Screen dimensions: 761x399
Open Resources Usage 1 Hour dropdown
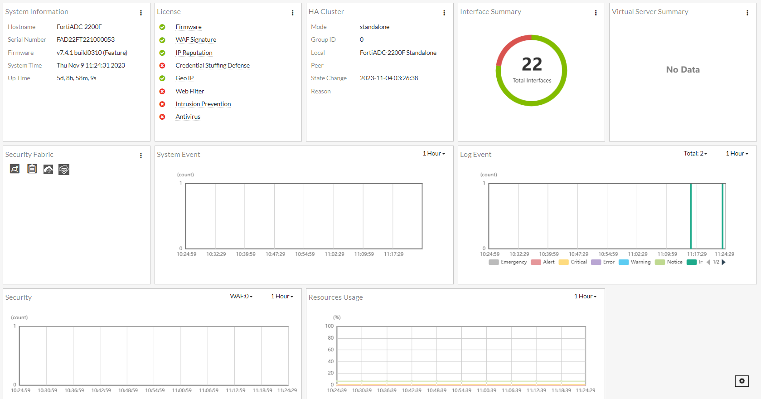click(585, 297)
